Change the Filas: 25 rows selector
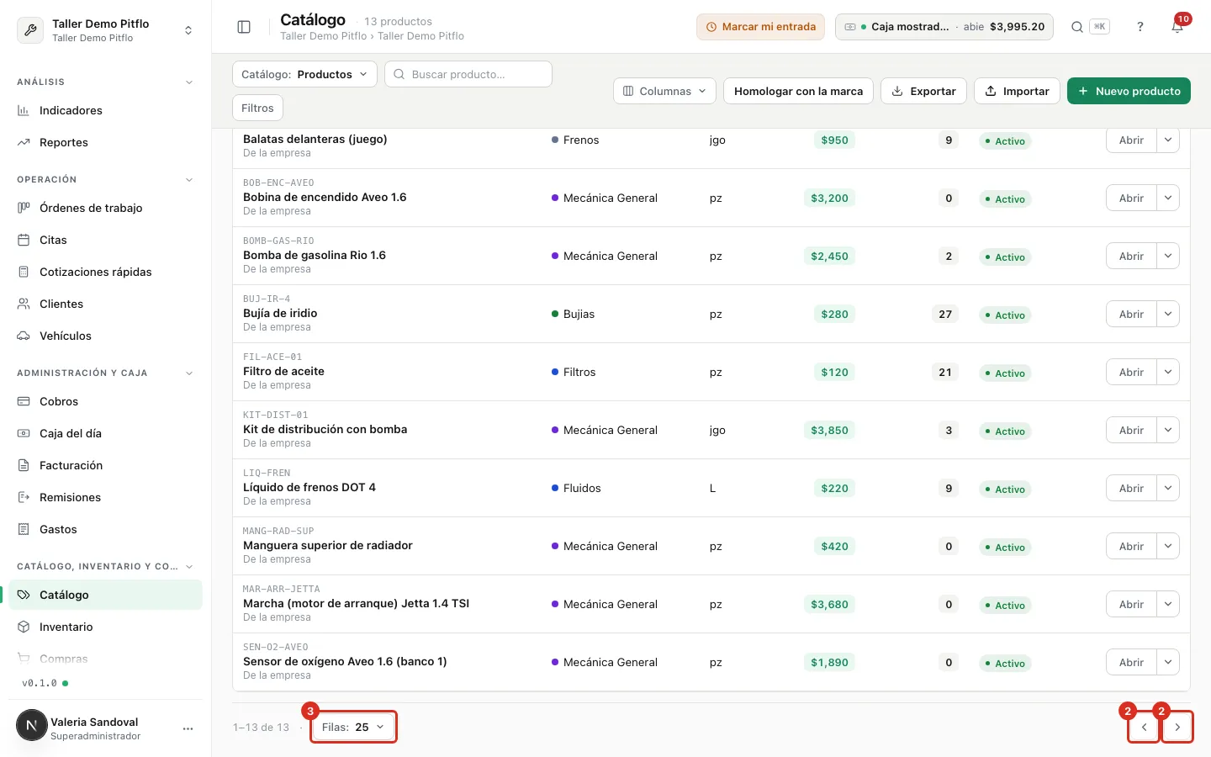The width and height of the screenshot is (1211, 757). click(x=353, y=727)
